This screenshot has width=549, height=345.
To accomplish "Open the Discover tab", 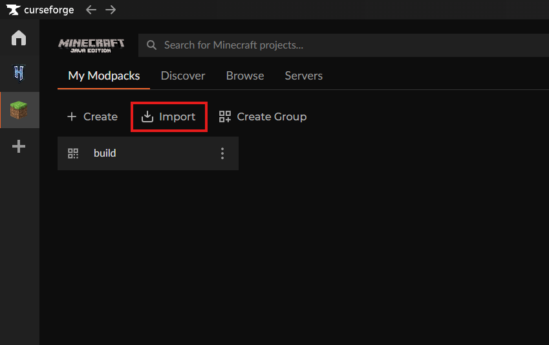I will (183, 76).
